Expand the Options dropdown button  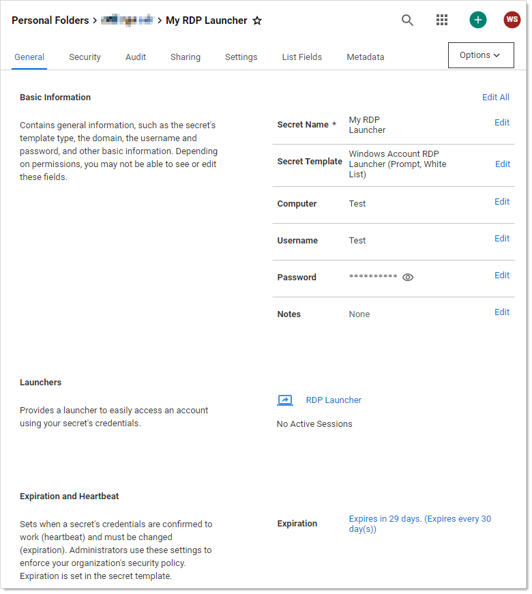coord(480,55)
